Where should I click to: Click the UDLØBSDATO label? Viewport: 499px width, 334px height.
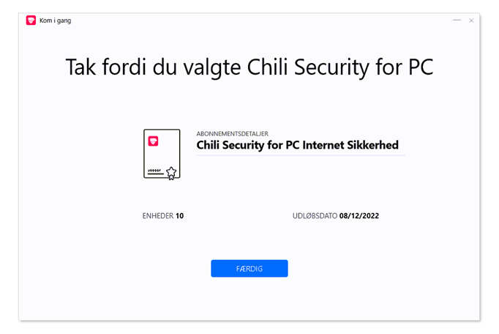[315, 216]
